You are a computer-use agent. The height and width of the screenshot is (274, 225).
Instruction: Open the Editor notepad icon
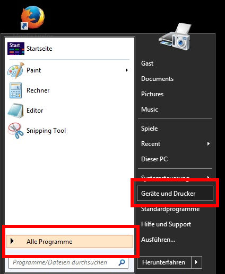tap(16, 111)
